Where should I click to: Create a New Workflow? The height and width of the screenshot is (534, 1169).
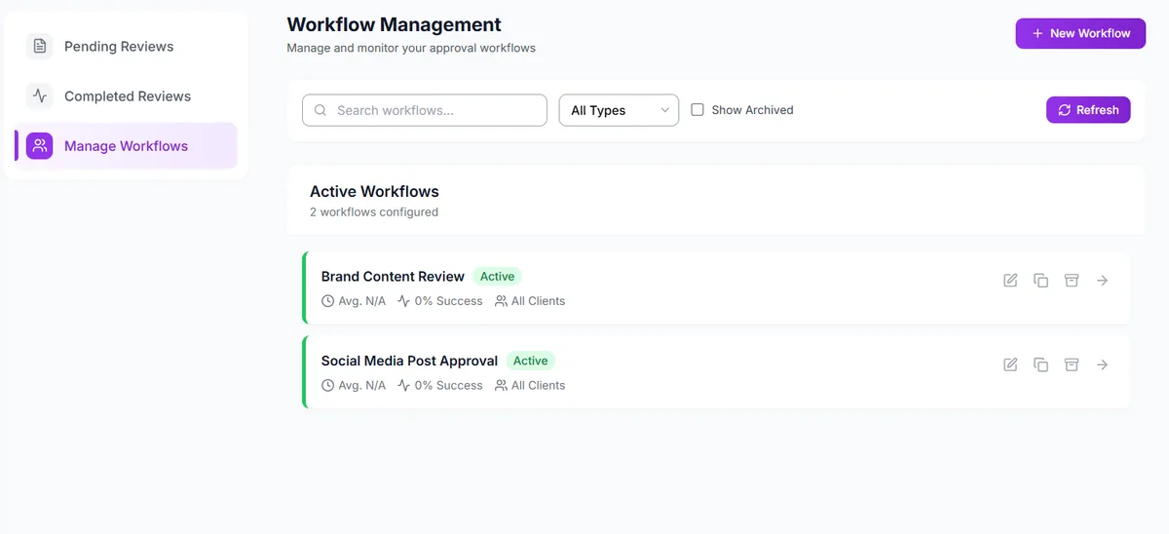pos(1080,33)
